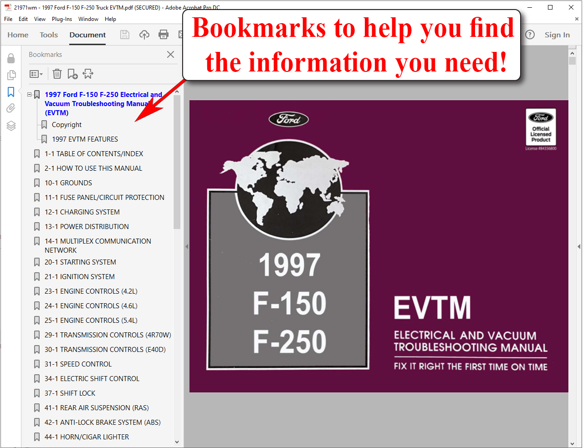Click the EVTM cover page image
The image size is (583, 448).
(379, 246)
